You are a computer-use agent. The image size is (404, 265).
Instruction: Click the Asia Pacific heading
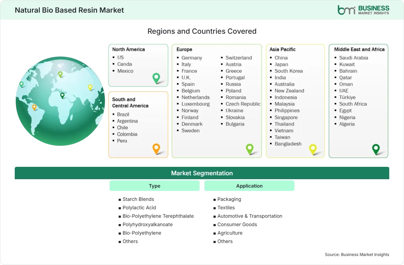[283, 49]
